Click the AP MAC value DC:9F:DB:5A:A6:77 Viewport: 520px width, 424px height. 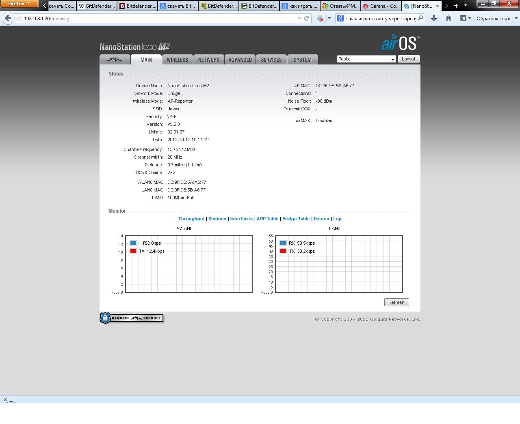[335, 86]
